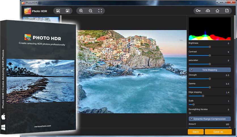Click the fit-to-screen icon
The image size is (237, 137).
click(100, 11)
